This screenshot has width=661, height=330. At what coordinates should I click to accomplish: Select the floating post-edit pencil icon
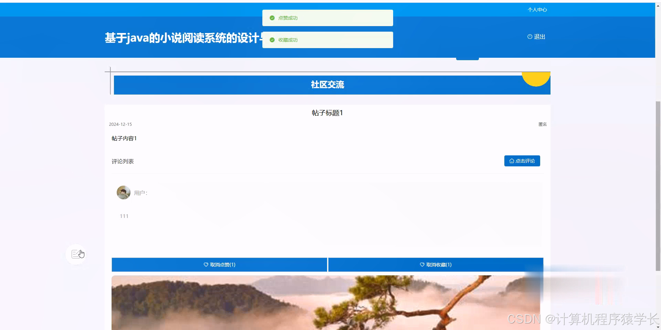pos(76,254)
